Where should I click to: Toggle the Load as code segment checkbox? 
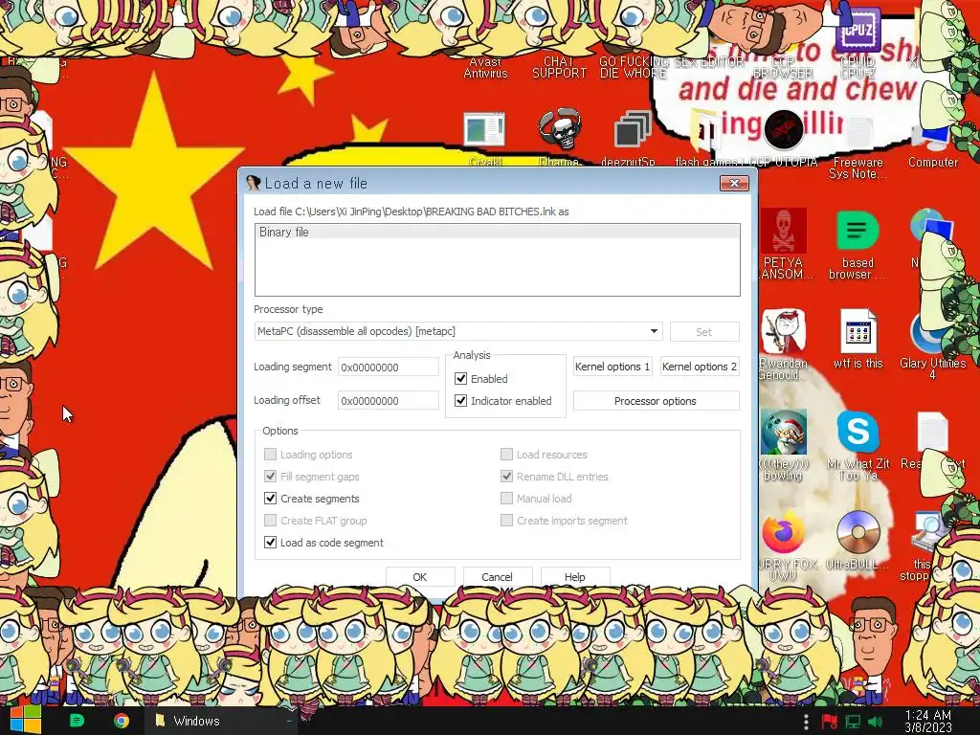pyautogui.click(x=270, y=542)
